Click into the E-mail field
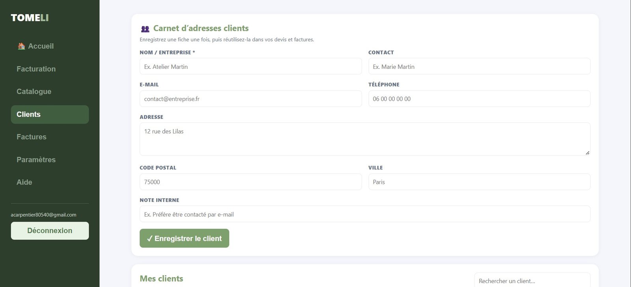The width and height of the screenshot is (631, 287). point(250,98)
